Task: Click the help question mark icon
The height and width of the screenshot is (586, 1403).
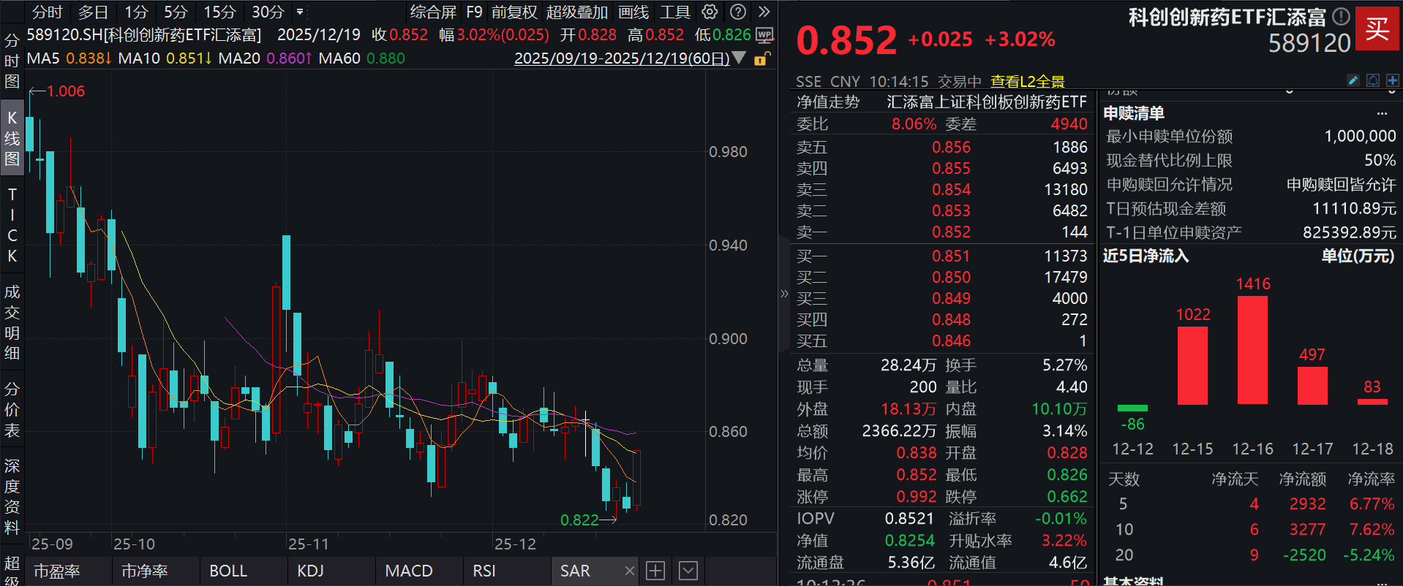Action: point(738,12)
